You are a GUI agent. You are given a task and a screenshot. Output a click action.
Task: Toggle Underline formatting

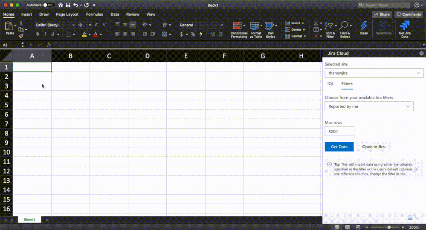pyautogui.click(x=53, y=34)
